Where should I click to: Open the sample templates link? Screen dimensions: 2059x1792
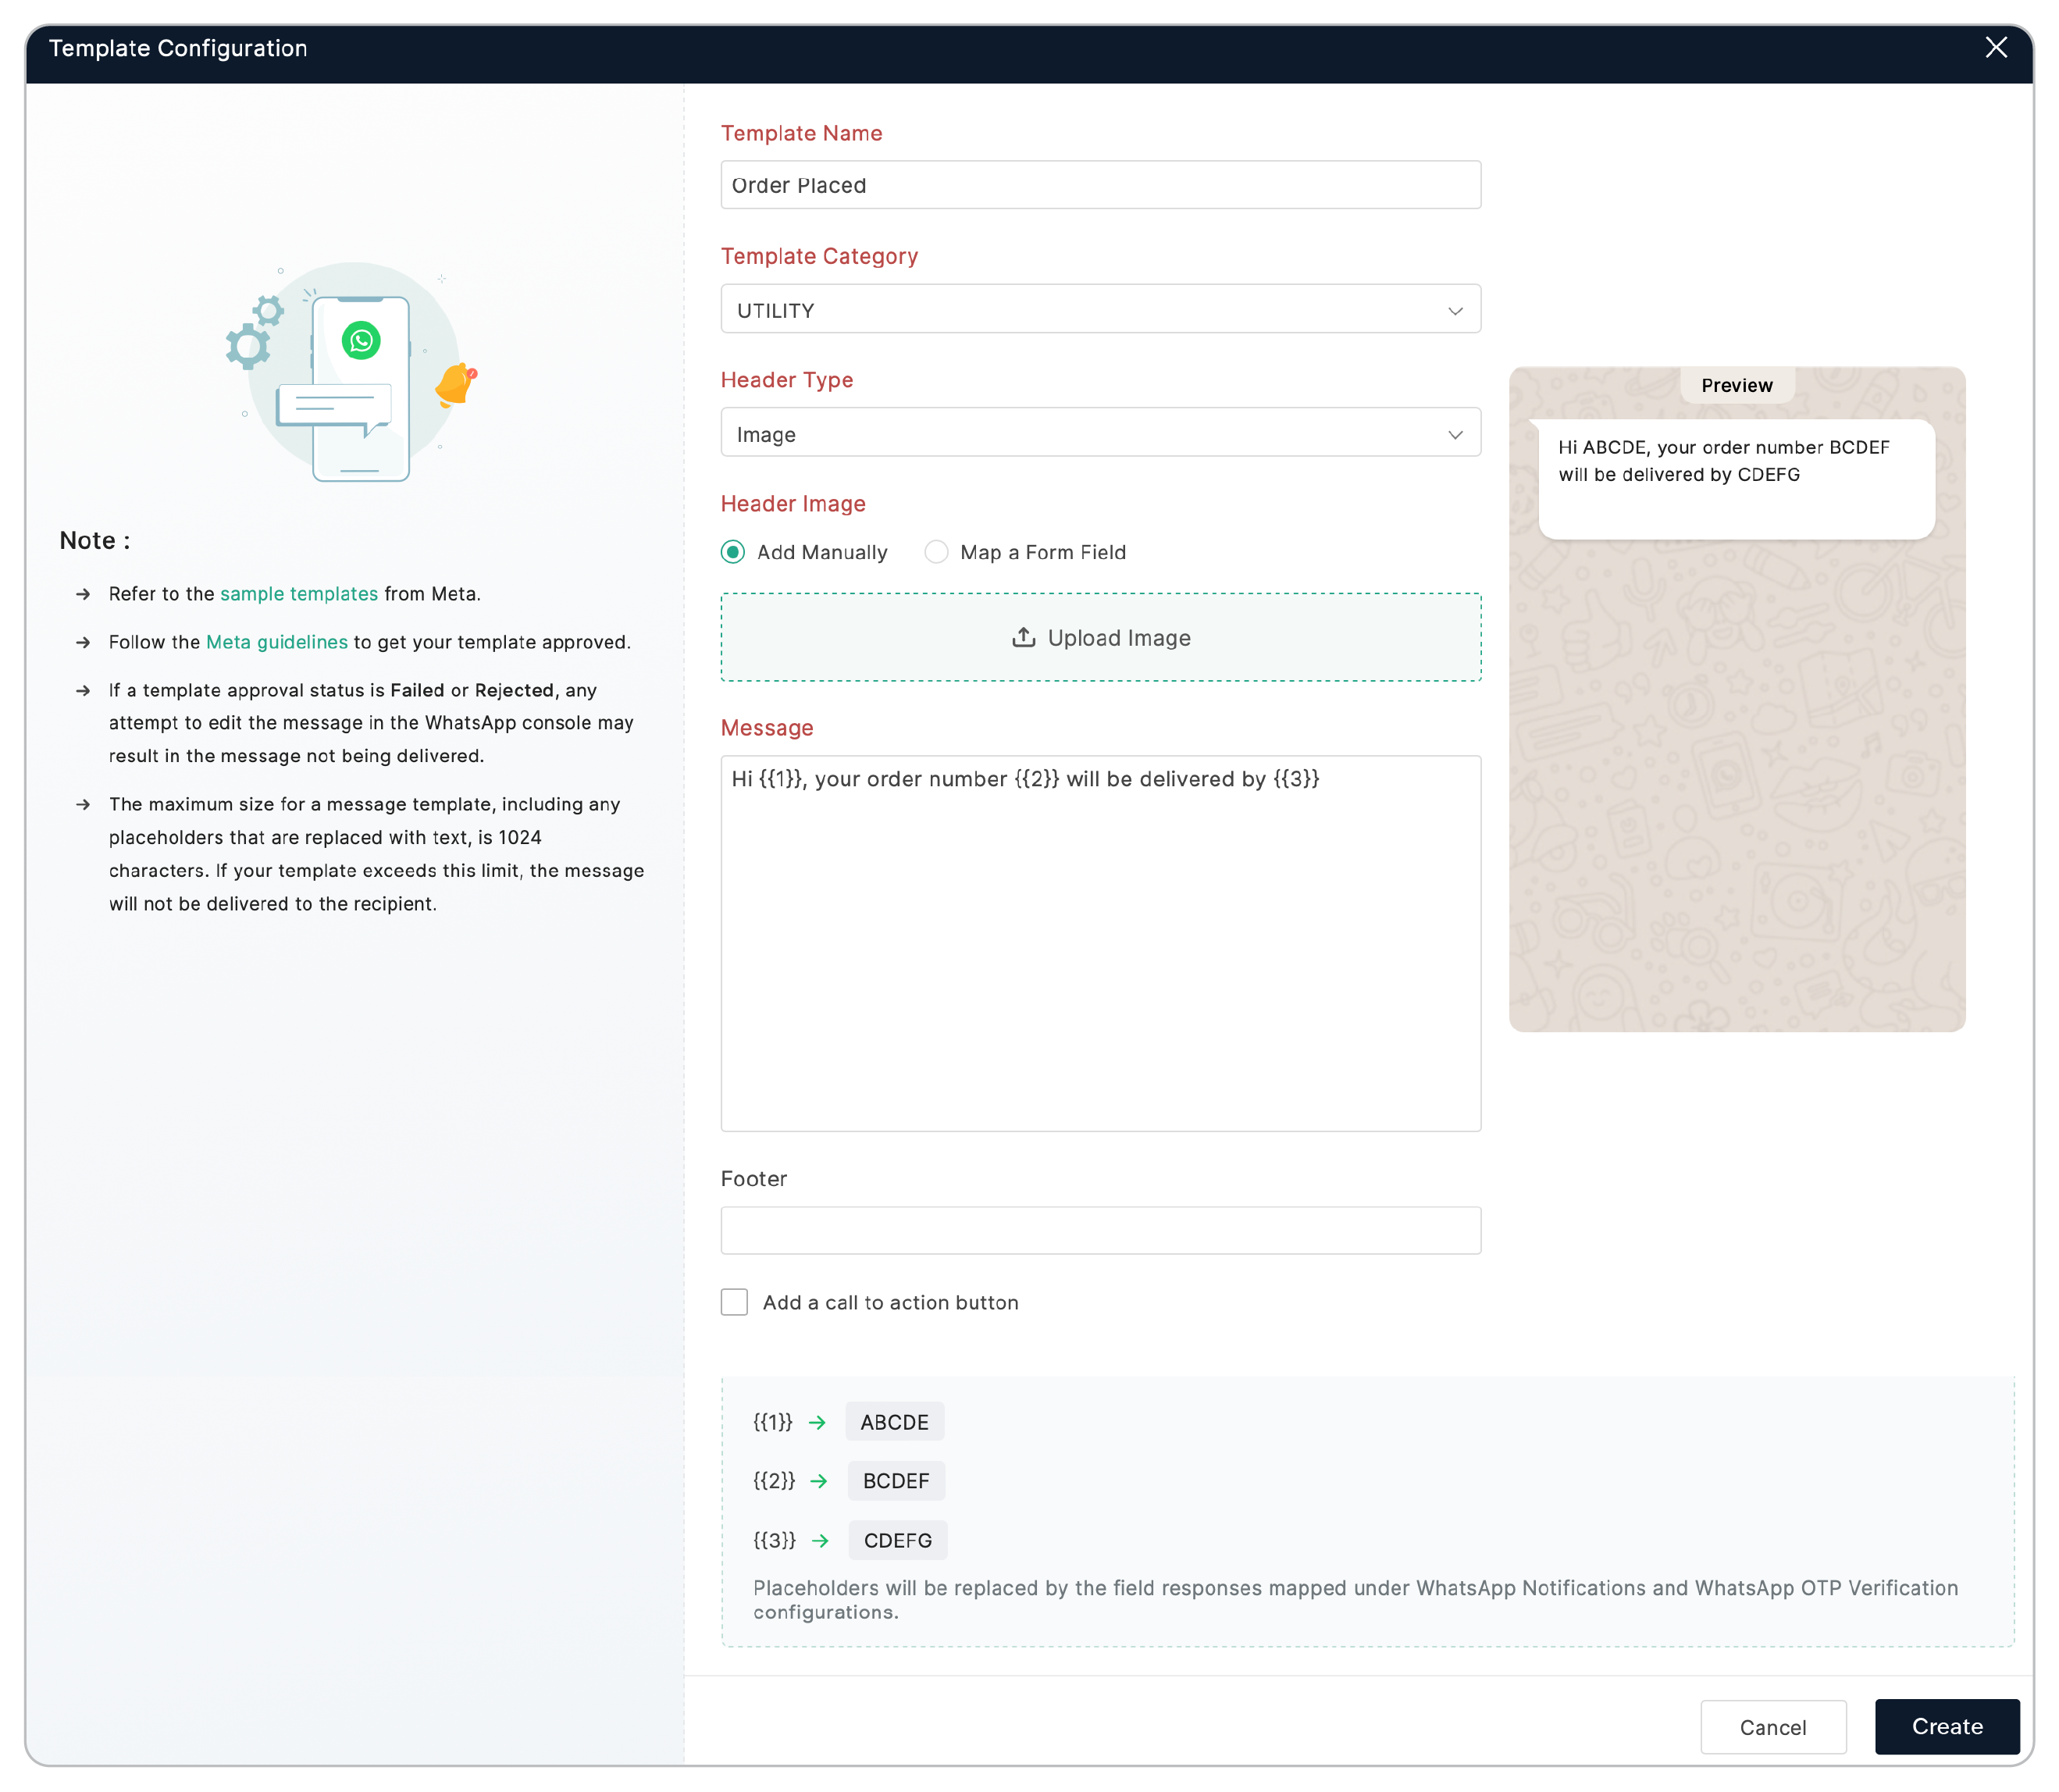(299, 593)
